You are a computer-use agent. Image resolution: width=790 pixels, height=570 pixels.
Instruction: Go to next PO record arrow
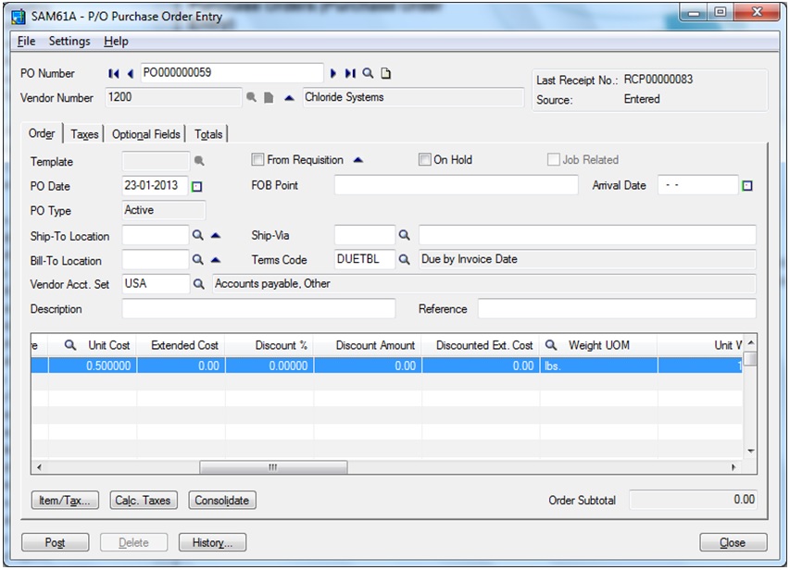pyautogui.click(x=333, y=73)
